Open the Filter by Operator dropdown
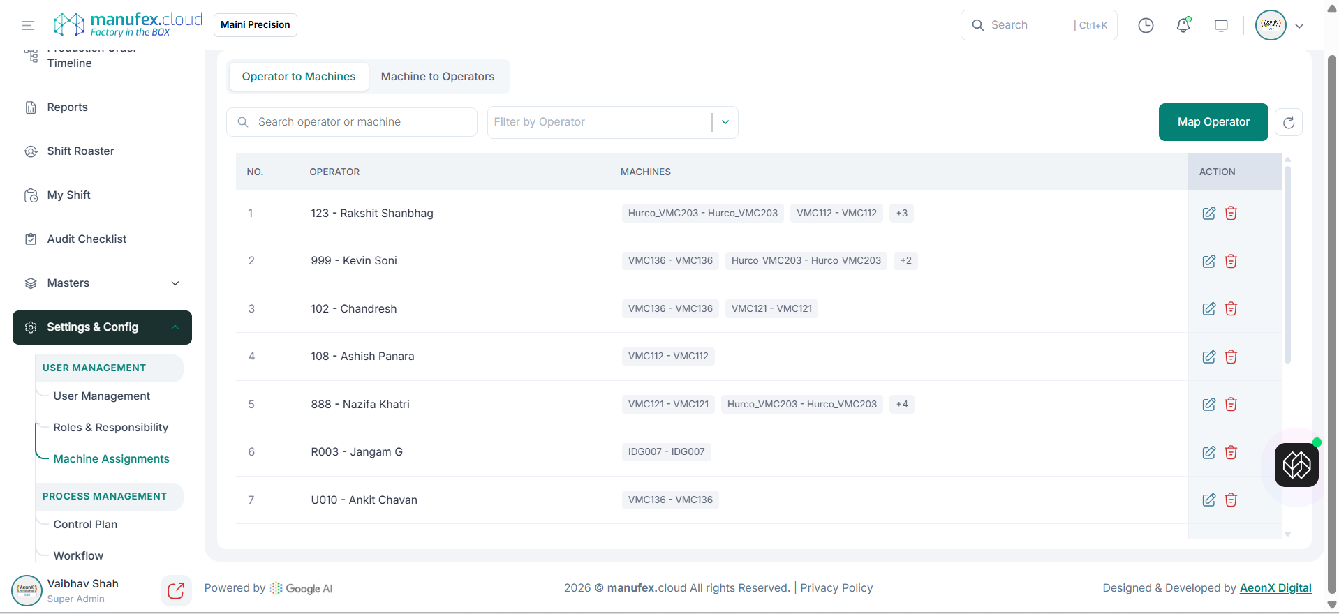The height and width of the screenshot is (614, 1339). point(725,122)
